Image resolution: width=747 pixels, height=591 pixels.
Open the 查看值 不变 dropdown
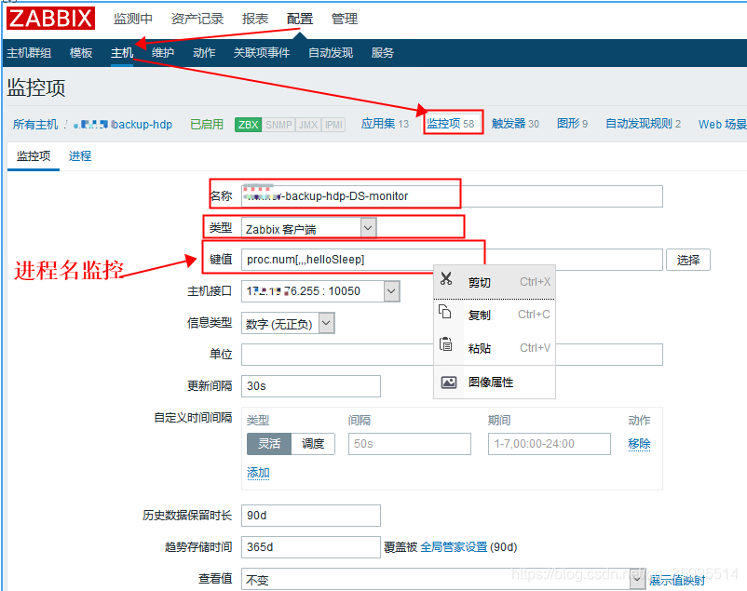coord(637,579)
